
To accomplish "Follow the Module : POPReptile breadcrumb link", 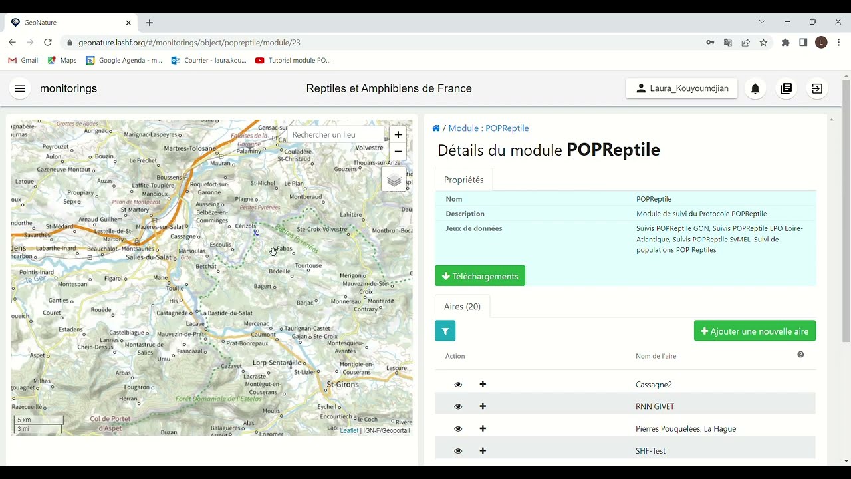I will coord(489,128).
